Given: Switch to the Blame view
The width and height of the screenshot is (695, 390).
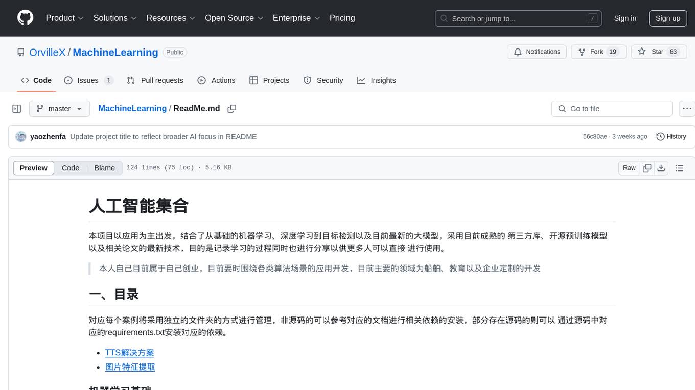Looking at the screenshot, I should [x=105, y=168].
